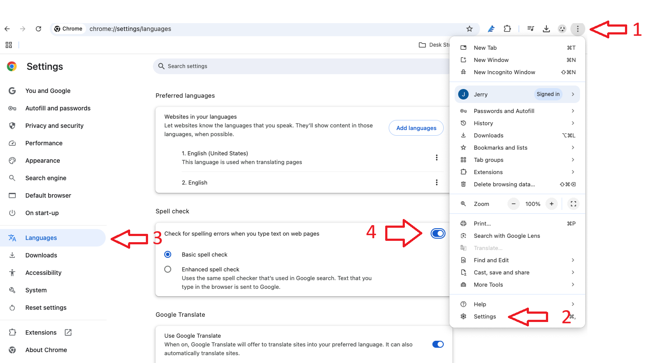Click the reload page icon
Screen dimensions: 649x363
(x=38, y=29)
